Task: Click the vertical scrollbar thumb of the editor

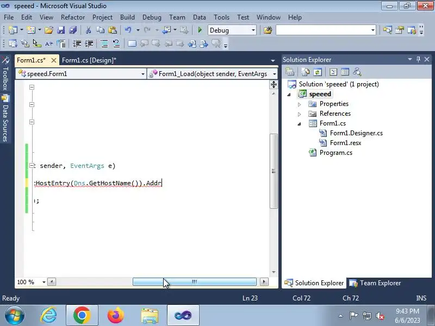Action: point(274,171)
